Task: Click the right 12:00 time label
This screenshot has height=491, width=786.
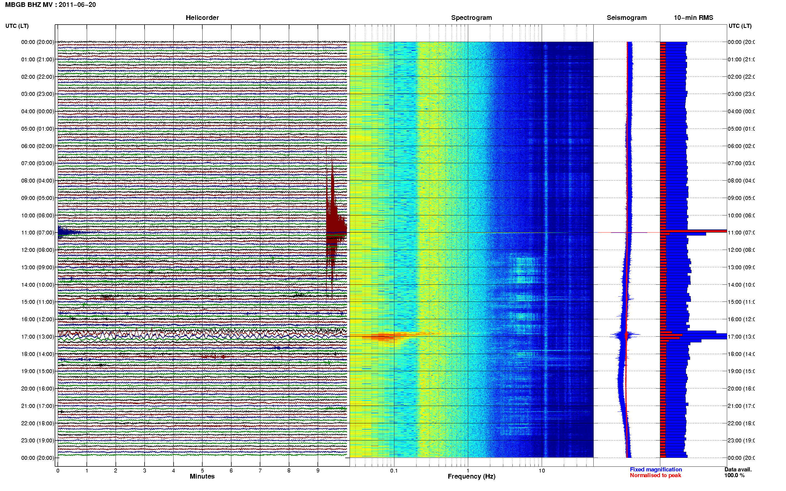Action: [741, 250]
